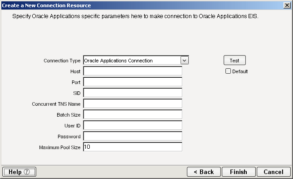The width and height of the screenshot is (293, 179).
Task: Enable the Default checkbox
Action: tap(228, 71)
